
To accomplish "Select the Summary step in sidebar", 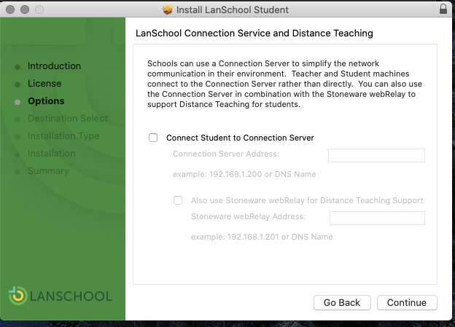I will [x=48, y=170].
